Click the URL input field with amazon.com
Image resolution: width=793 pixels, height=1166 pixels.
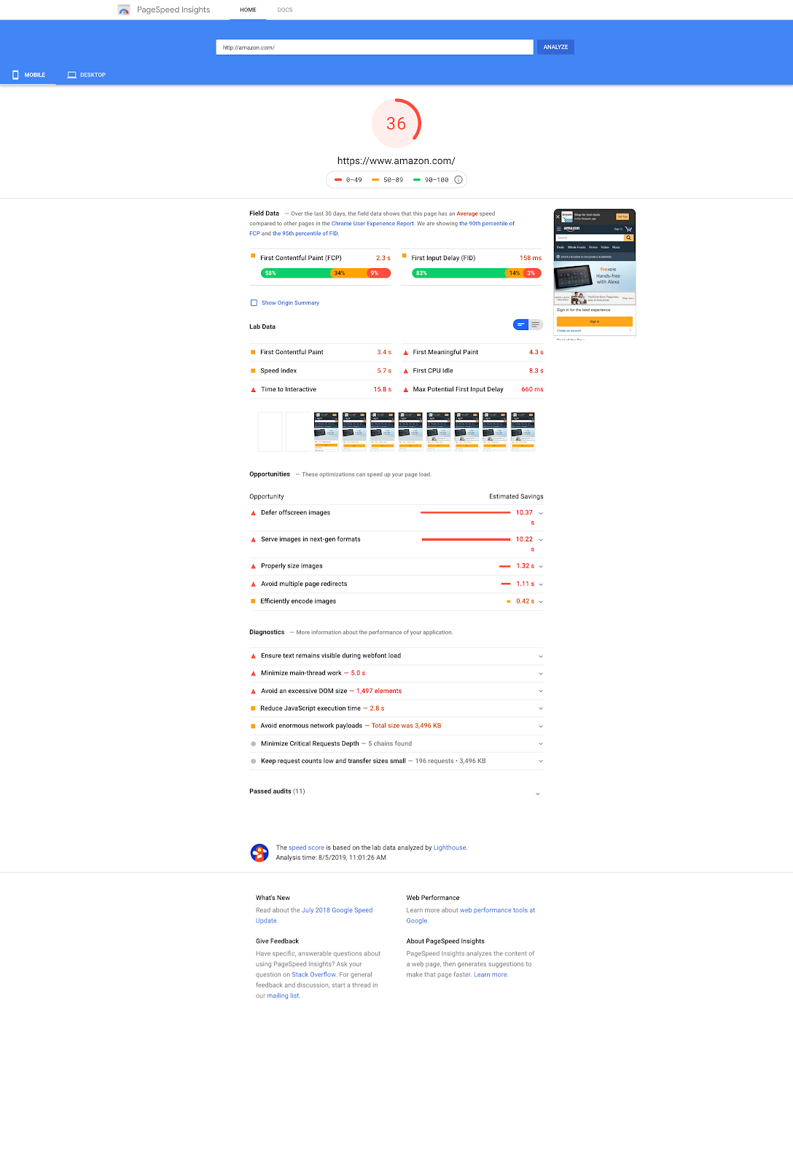[375, 47]
